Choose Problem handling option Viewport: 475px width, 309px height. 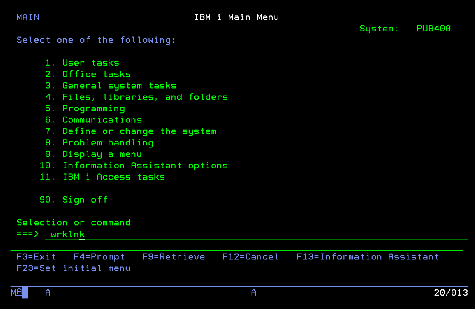coord(108,143)
